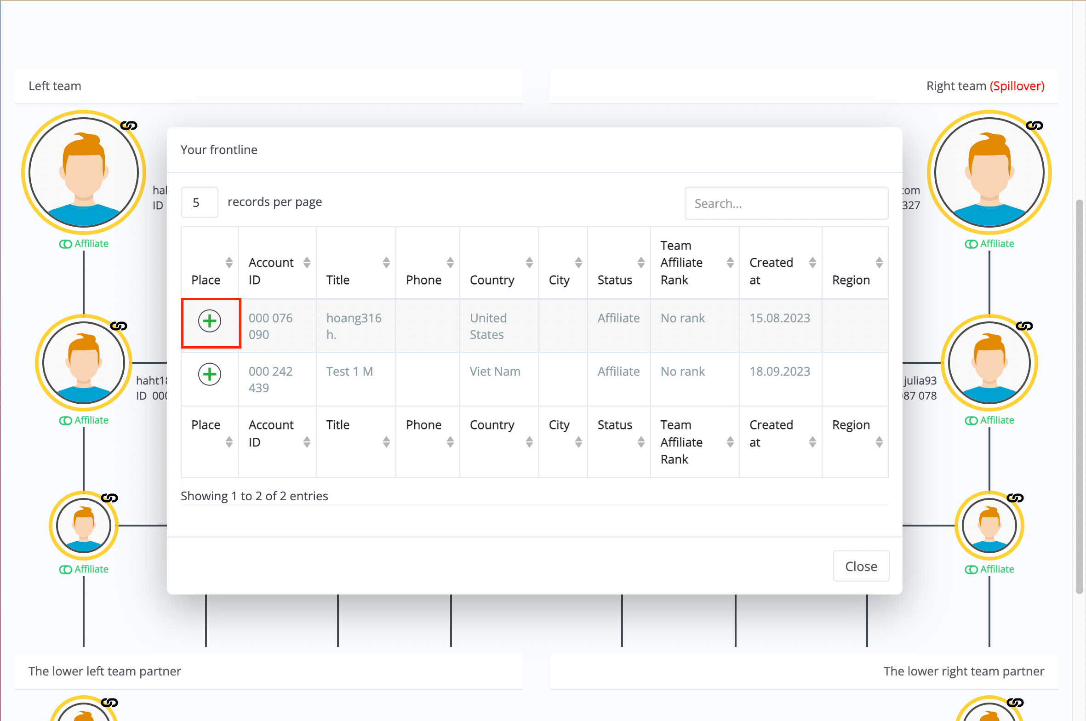This screenshot has width=1086, height=721.
Task: Click page vertical scrollbar
Action: (1079, 396)
